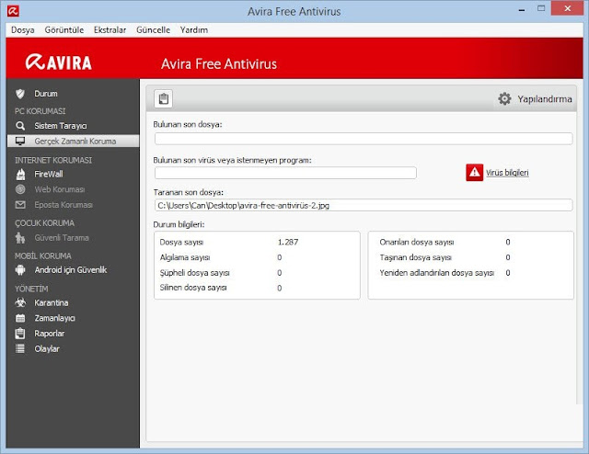
Task: Open the Yardım menu
Action: 194,30
